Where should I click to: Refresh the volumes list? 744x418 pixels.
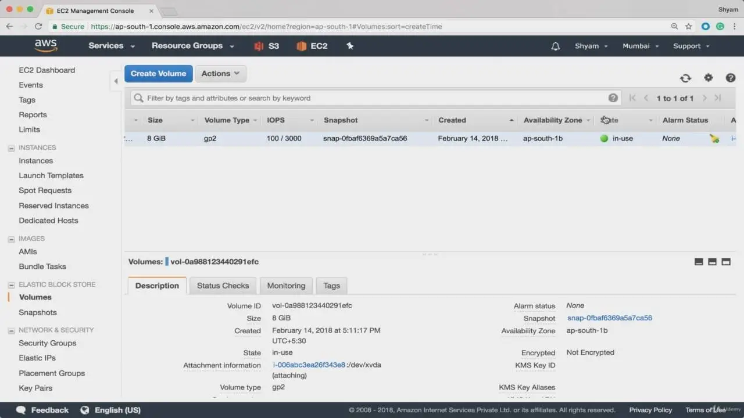(x=686, y=78)
